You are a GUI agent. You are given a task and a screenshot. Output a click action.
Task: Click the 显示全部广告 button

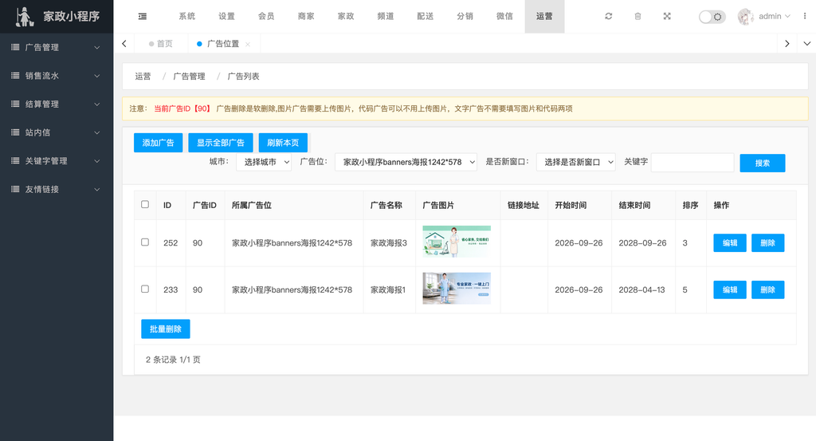221,143
